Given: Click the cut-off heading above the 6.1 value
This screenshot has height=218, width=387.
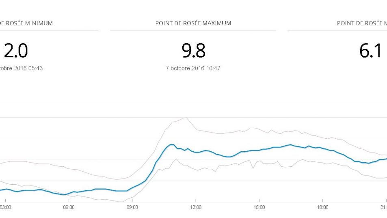Looking at the screenshot, I should (362, 23).
